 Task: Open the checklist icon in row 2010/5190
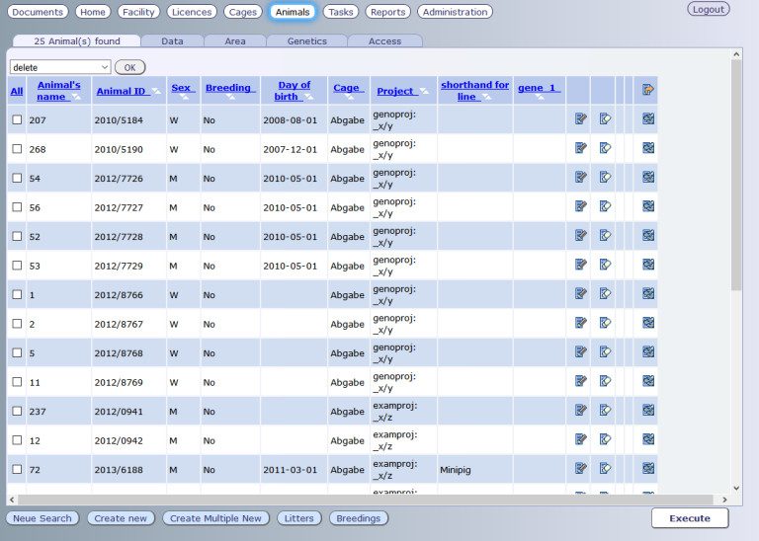(648, 148)
